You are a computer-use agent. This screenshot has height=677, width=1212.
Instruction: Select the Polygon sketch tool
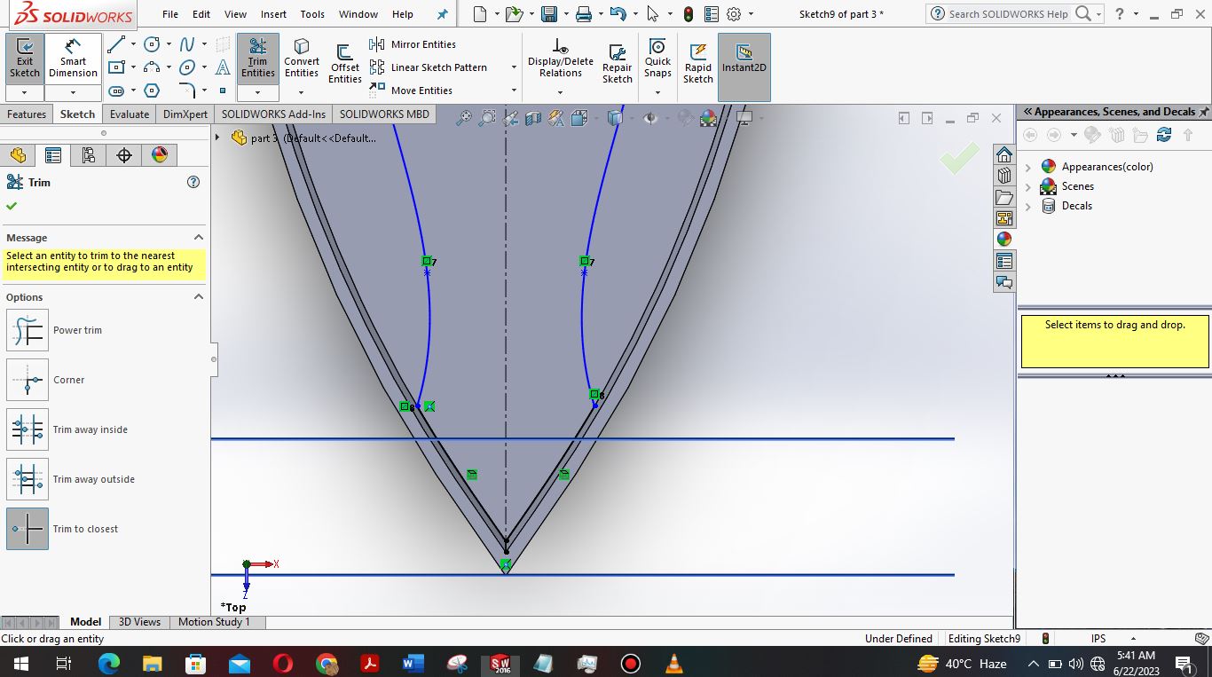pos(152,91)
